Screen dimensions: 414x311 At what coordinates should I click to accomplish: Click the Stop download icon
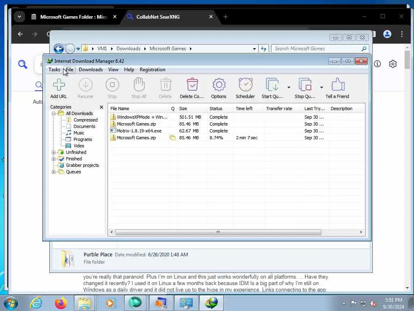[x=112, y=85]
